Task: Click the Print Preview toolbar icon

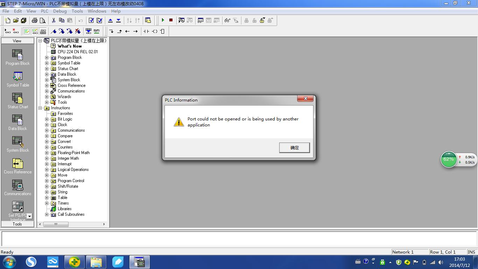Action: [x=43, y=20]
